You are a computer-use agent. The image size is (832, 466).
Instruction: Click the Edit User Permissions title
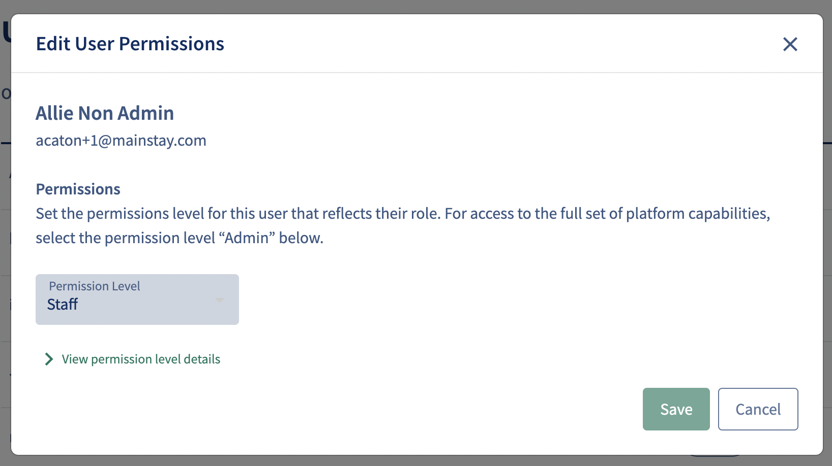130,44
